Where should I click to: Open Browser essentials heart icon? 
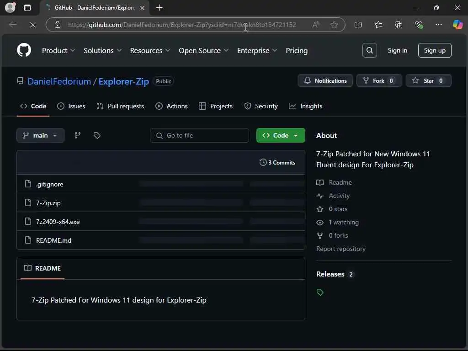click(x=419, y=25)
